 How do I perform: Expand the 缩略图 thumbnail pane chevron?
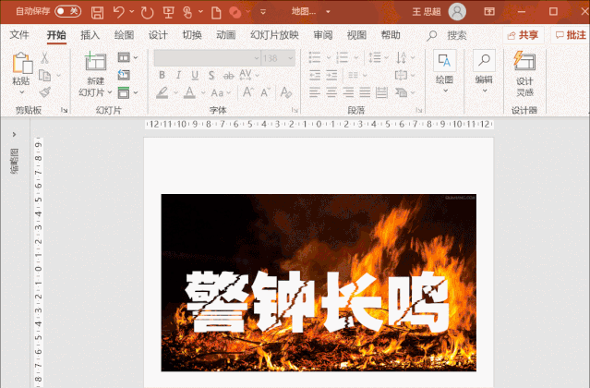(x=14, y=134)
